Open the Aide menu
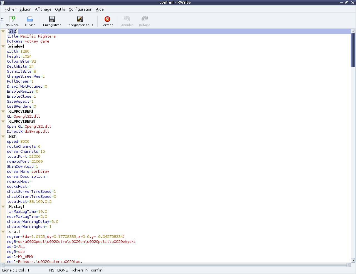 pyautogui.click(x=100, y=9)
